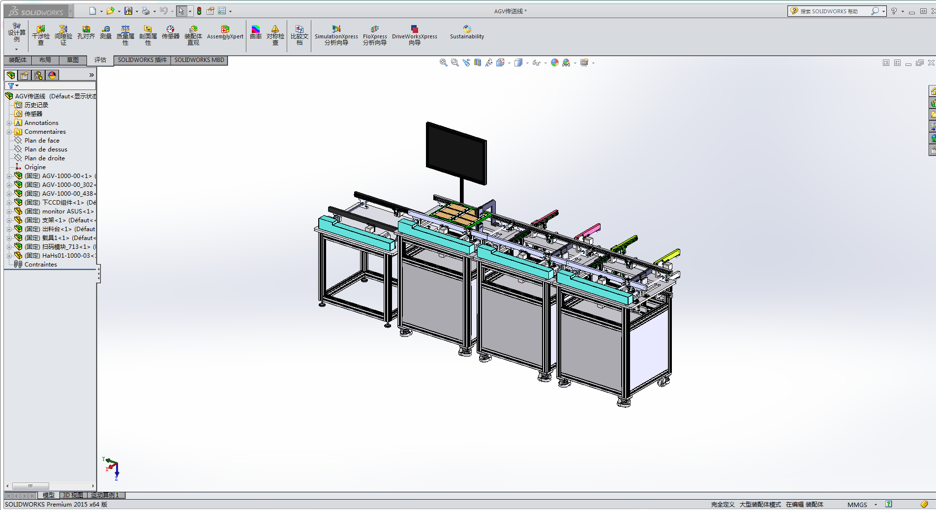Click the Sustainability icon
Screen dimensions: 936x510
tap(467, 32)
